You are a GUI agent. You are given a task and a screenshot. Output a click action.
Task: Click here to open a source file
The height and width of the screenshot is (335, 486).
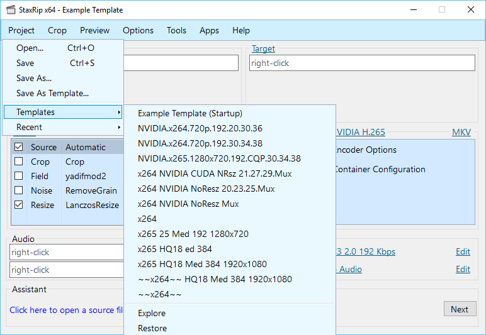pos(66,310)
